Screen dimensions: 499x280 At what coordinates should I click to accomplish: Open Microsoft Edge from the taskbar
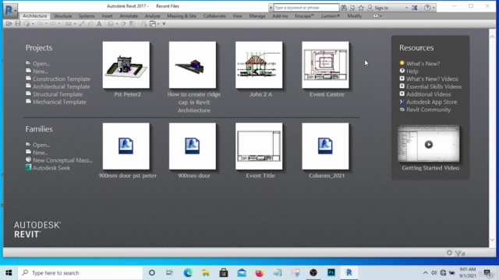(x=188, y=272)
